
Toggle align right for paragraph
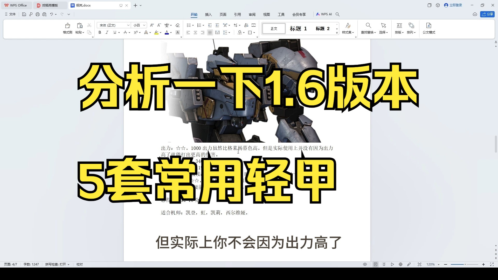(203, 32)
